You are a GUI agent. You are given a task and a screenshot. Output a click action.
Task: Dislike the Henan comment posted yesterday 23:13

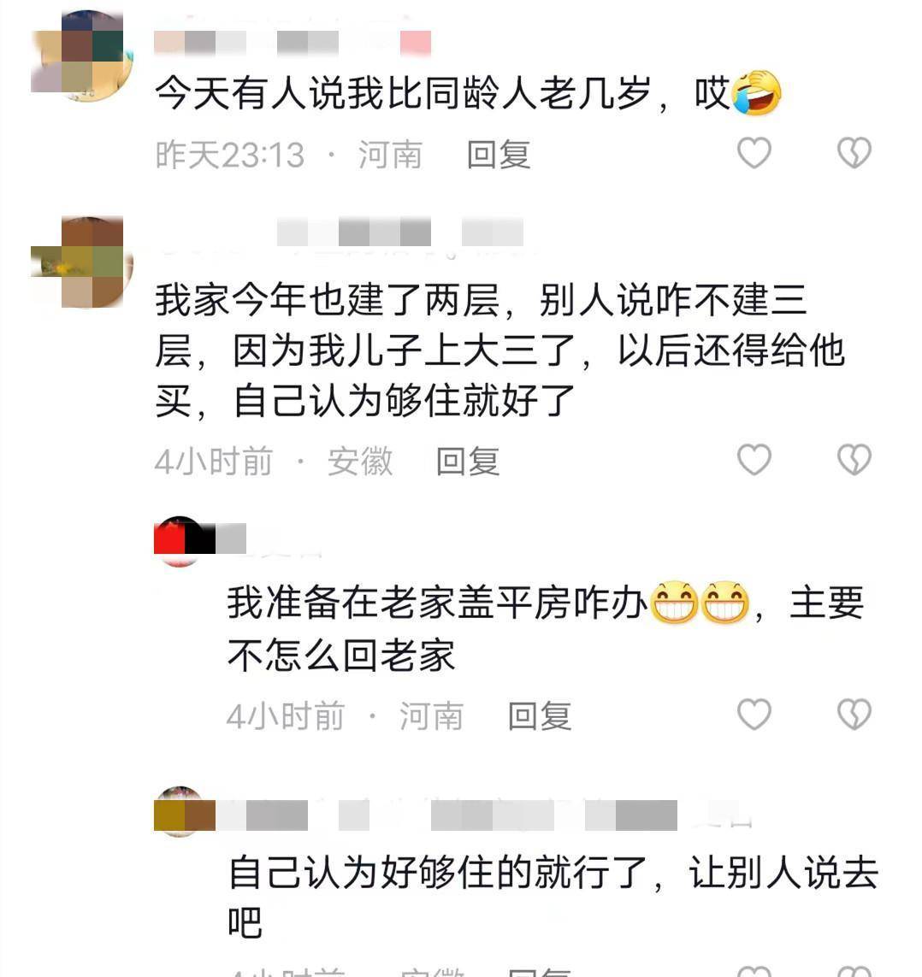coord(854,153)
